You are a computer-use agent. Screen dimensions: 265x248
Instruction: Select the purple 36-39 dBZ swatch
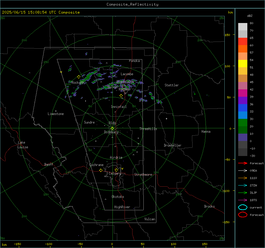[243, 101]
